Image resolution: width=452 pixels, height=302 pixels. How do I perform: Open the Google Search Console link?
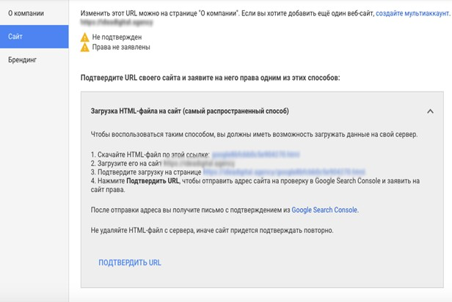[x=324, y=210]
